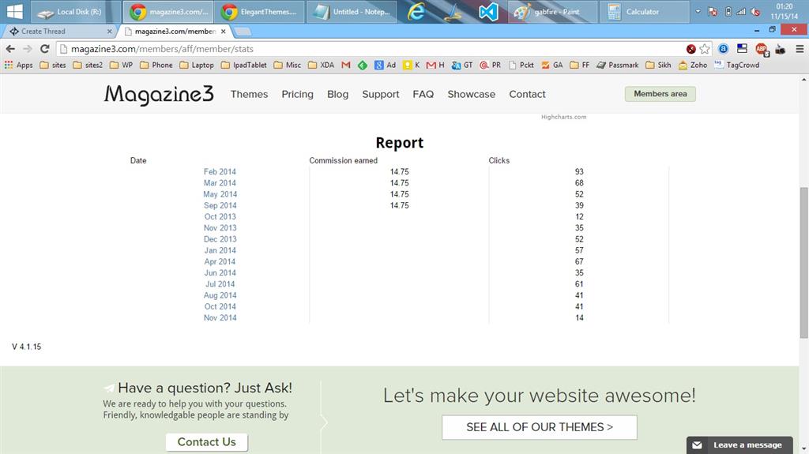Open the FAQ menu item
This screenshot has height=454, width=809.
[x=423, y=95]
